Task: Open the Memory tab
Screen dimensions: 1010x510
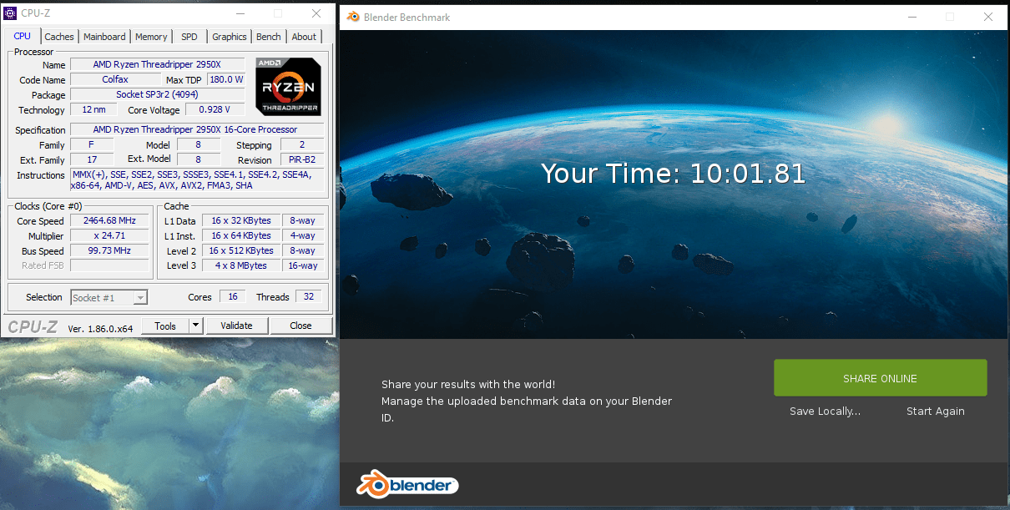Action: 151,37
